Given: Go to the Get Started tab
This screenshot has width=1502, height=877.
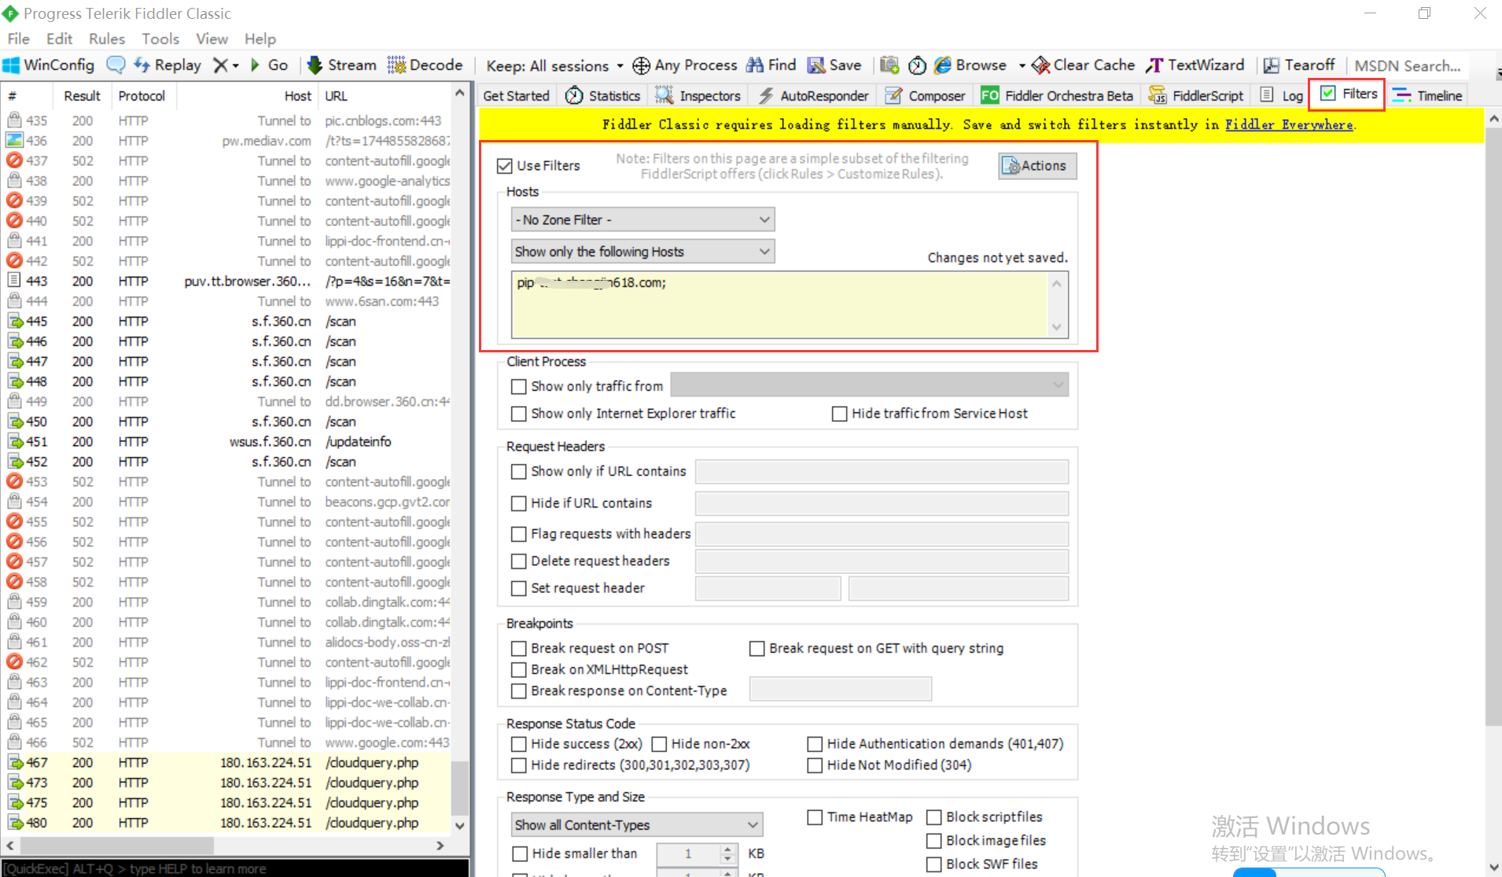Looking at the screenshot, I should 516,95.
